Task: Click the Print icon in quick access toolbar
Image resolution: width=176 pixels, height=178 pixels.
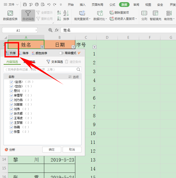Action: pos(37,4)
